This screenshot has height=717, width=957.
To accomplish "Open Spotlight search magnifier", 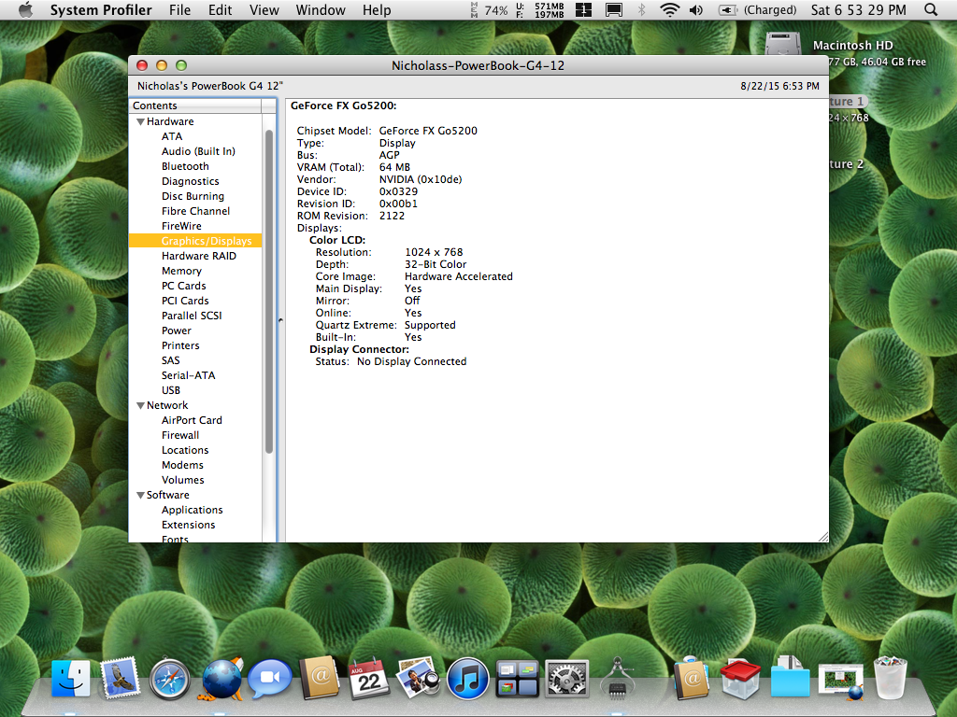I will 931,9.
